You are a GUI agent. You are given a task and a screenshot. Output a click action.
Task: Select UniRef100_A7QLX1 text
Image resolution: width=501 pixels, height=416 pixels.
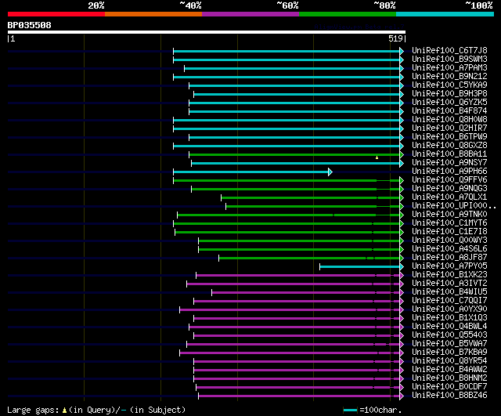pyautogui.click(x=449, y=197)
